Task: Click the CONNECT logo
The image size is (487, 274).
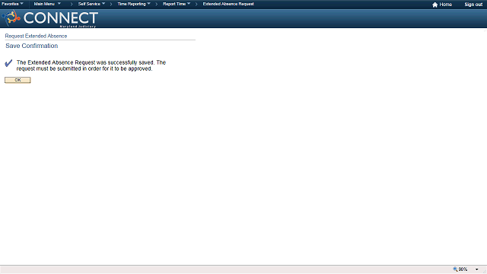Action: coord(50,18)
